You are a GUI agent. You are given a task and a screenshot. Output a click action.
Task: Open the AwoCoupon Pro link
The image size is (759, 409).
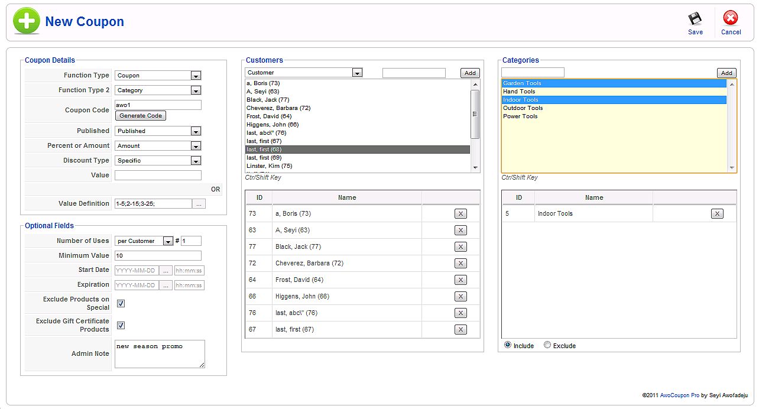pyautogui.click(x=680, y=395)
